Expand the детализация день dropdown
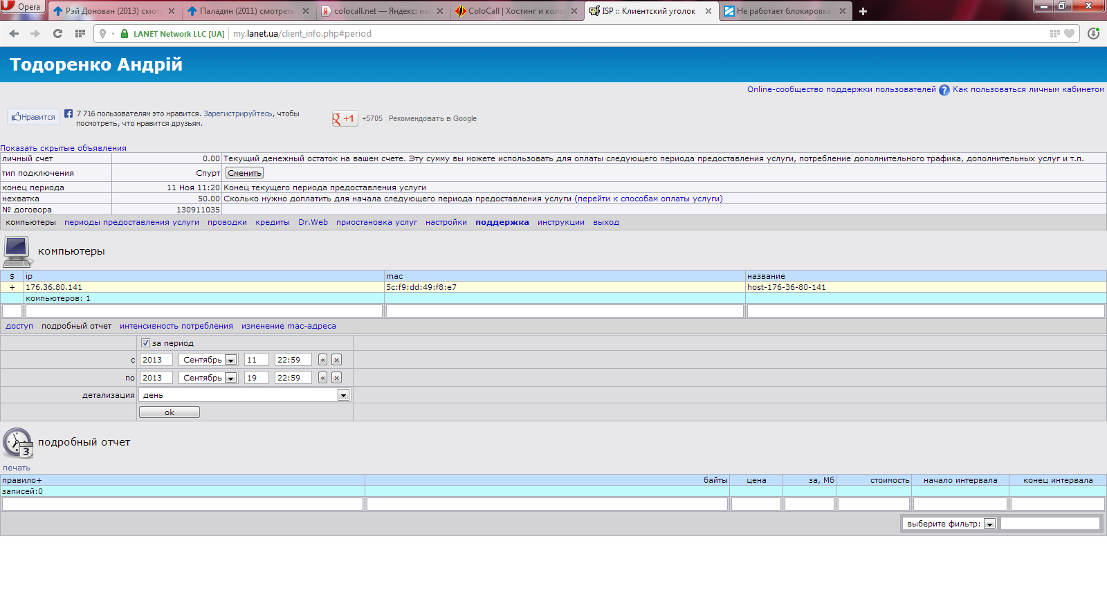The width and height of the screenshot is (1107, 595). (244, 395)
